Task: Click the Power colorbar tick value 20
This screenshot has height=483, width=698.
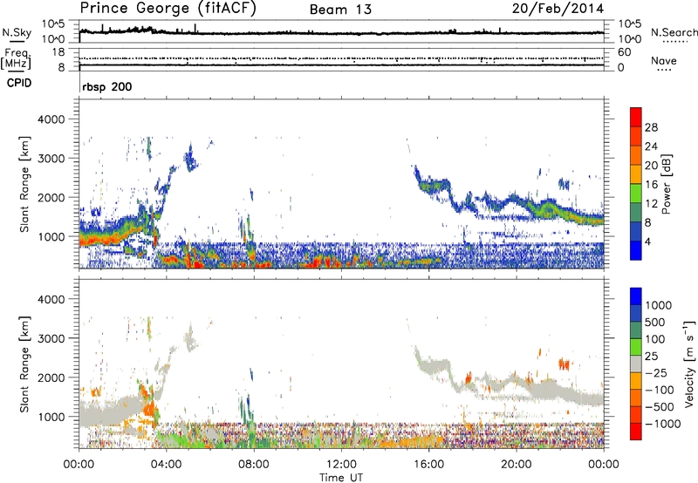Action: 651,166
